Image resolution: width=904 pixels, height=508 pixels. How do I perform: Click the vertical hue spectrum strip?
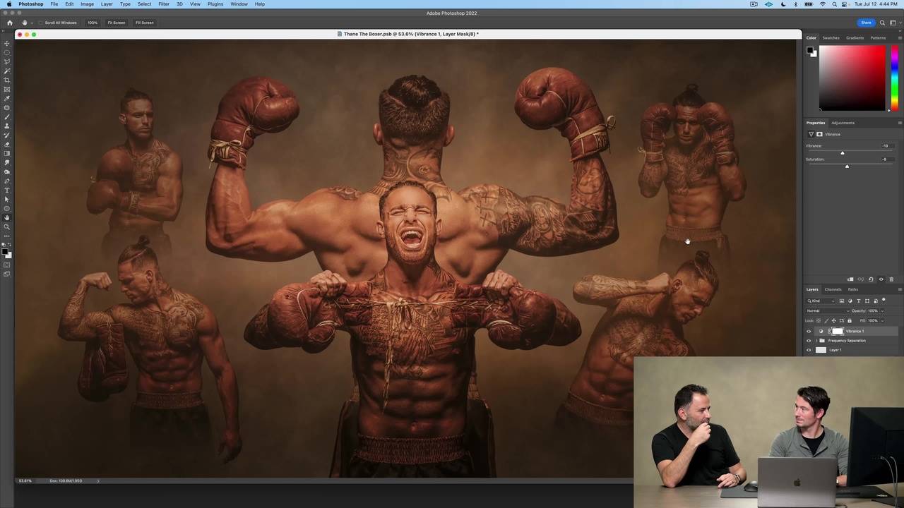894,78
